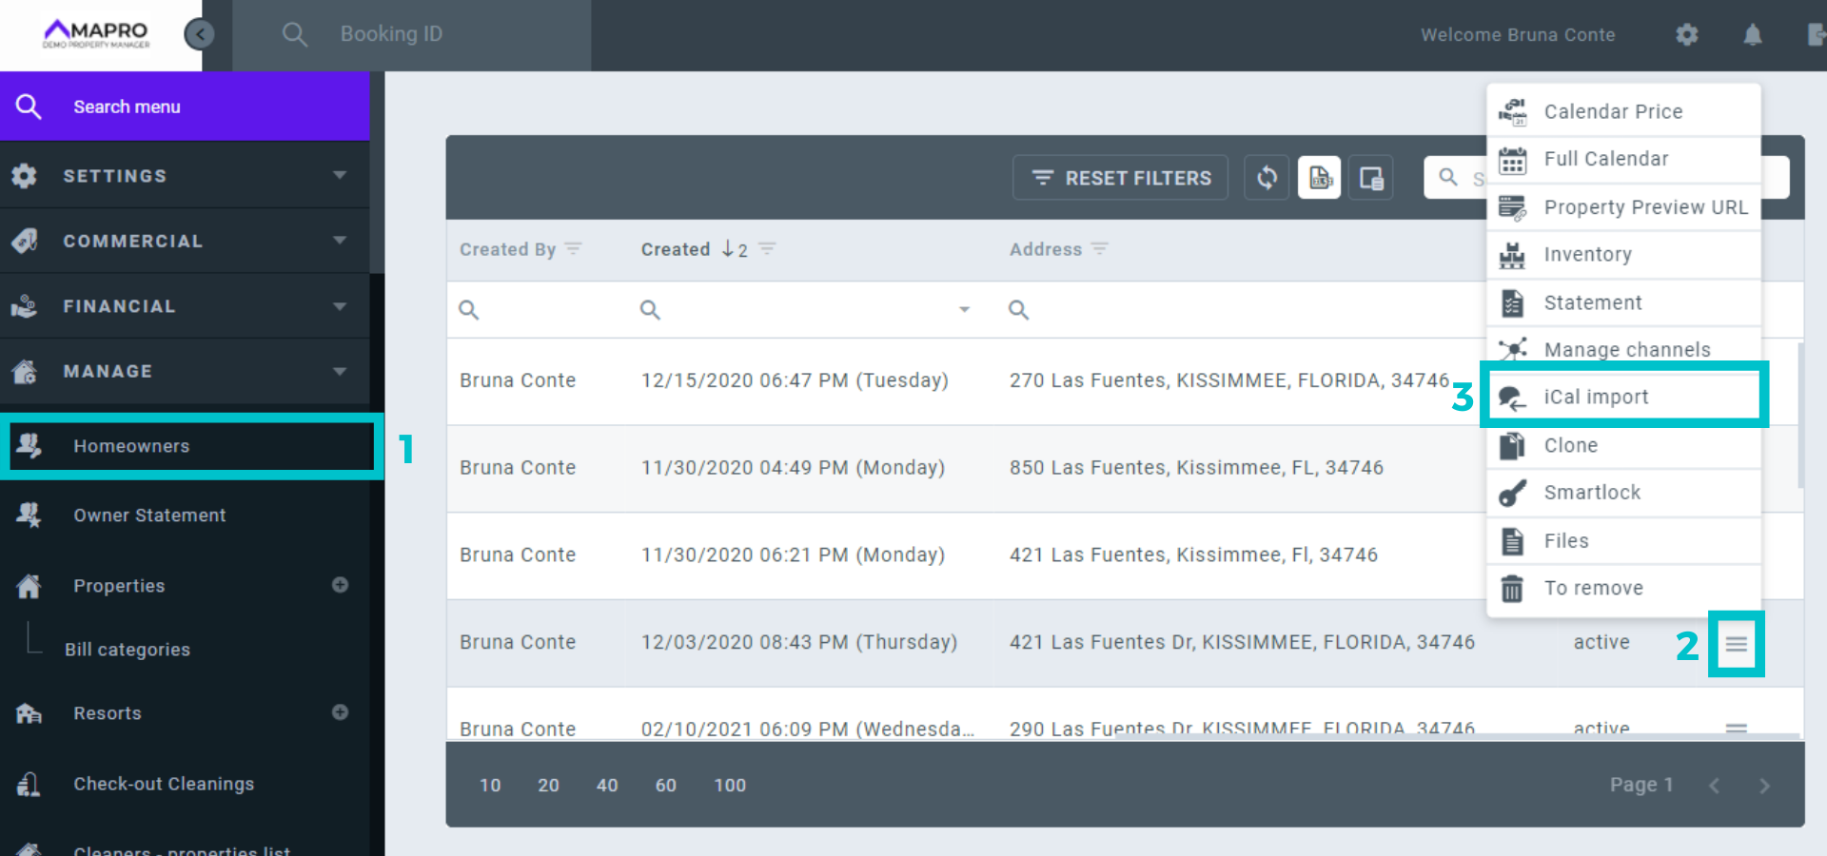Open Homeowners in the sidebar
This screenshot has width=1827, height=856.
131,446
